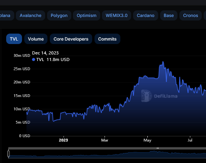Click the '20m USD' axis label
Viewport: 206px width, 163px height.
pyautogui.click(x=22, y=82)
